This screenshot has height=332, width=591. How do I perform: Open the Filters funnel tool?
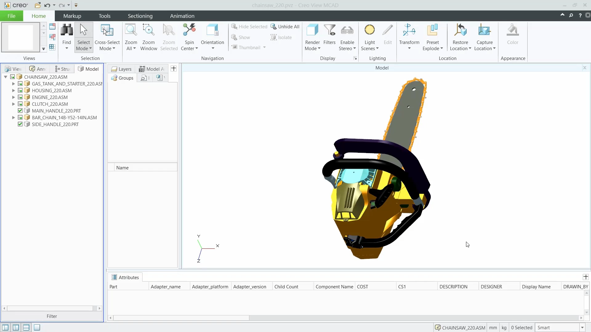329,31
